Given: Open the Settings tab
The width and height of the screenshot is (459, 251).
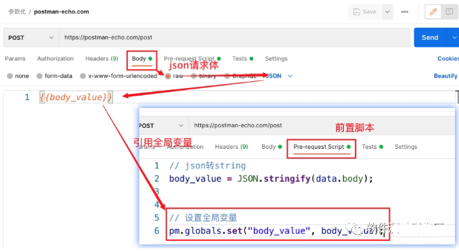Looking at the screenshot, I should pos(276,58).
